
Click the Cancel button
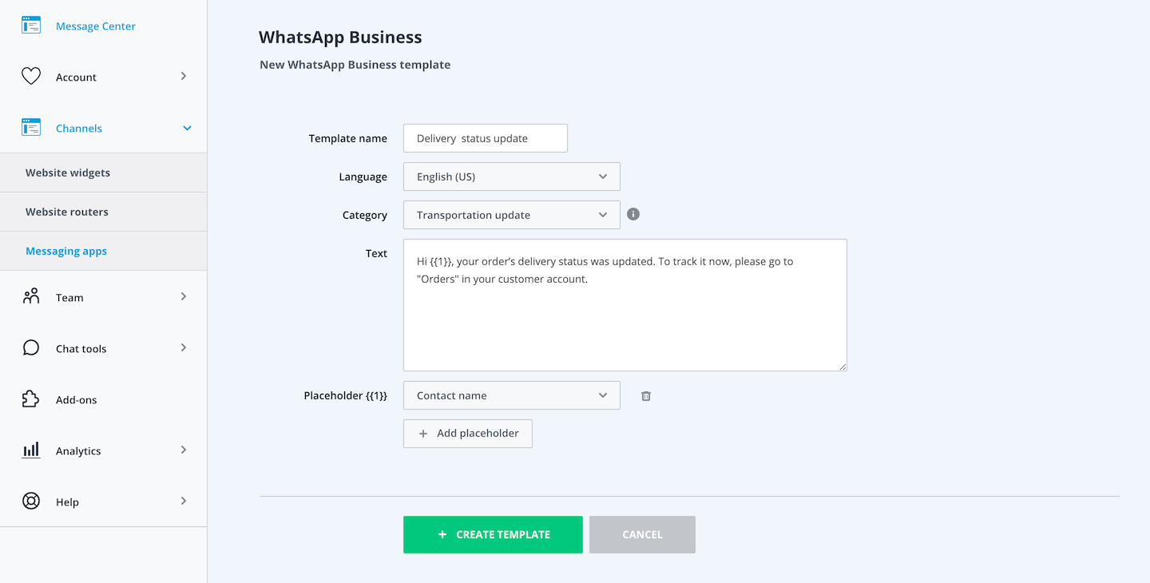(642, 534)
